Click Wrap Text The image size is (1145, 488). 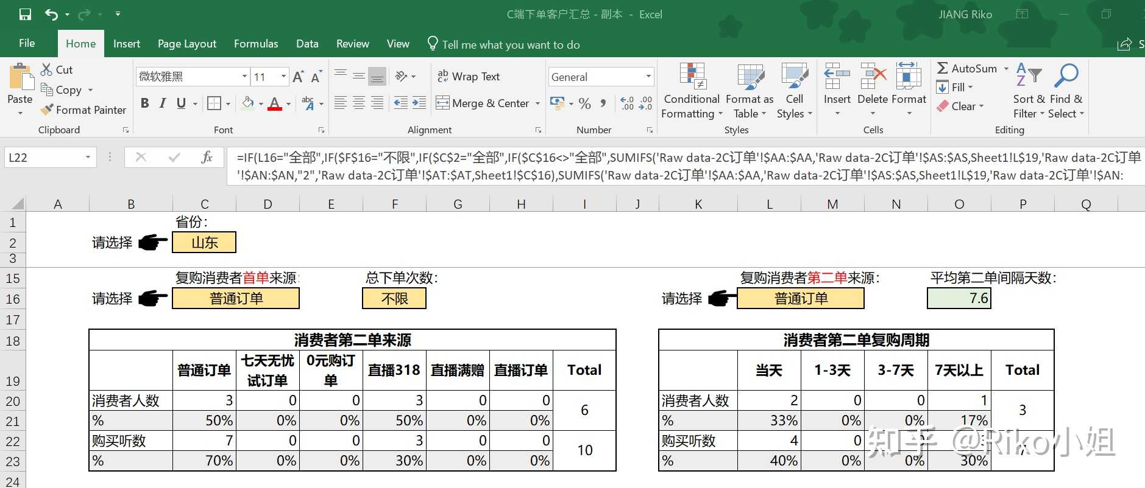pyautogui.click(x=469, y=76)
